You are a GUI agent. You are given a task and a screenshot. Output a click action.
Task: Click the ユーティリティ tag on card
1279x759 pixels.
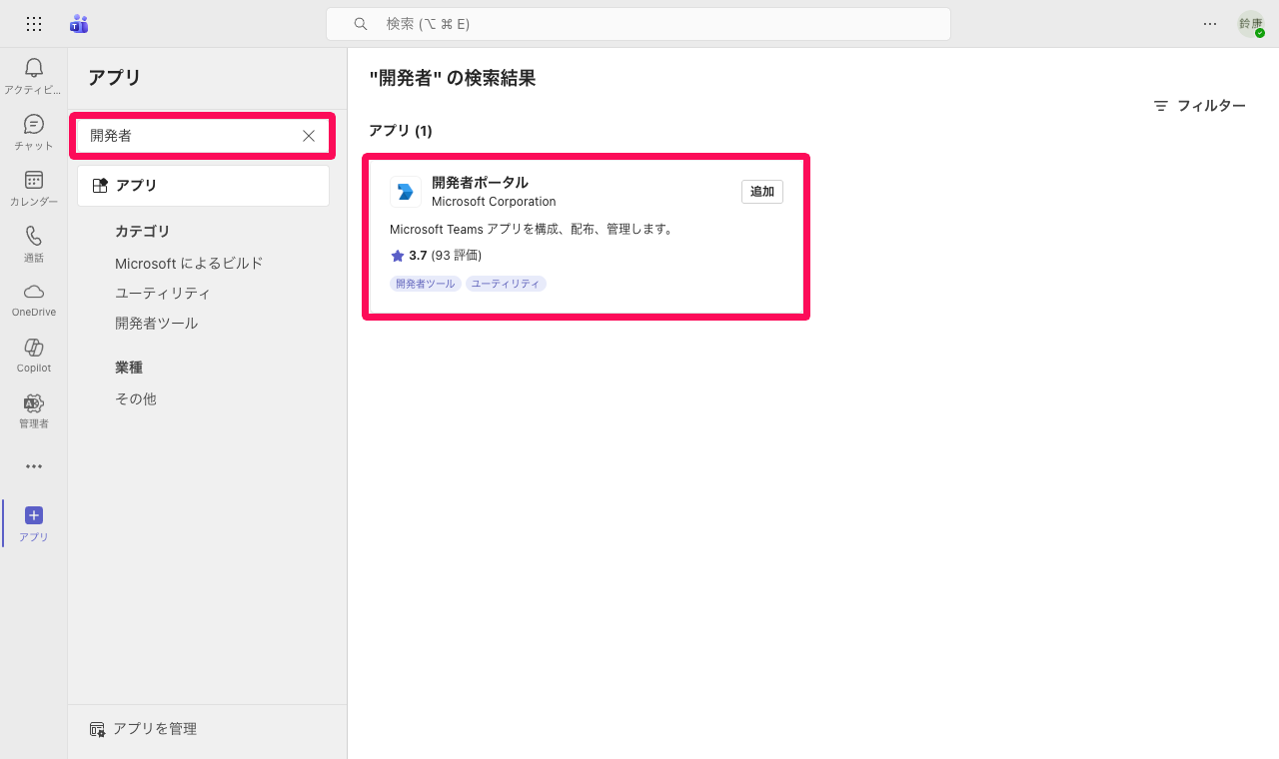point(506,284)
